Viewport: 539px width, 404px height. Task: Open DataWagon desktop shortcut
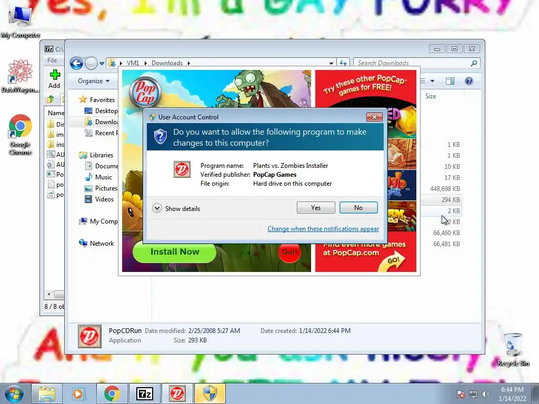(x=20, y=76)
